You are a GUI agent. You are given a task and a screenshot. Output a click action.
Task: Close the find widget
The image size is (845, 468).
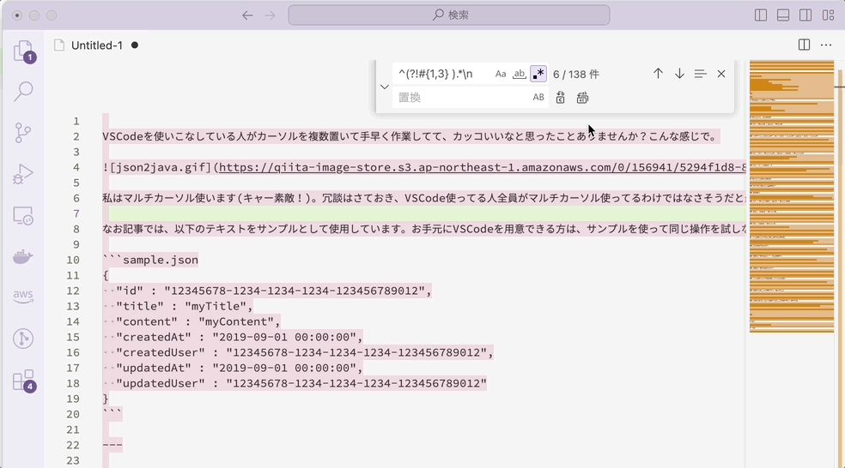pyautogui.click(x=721, y=74)
